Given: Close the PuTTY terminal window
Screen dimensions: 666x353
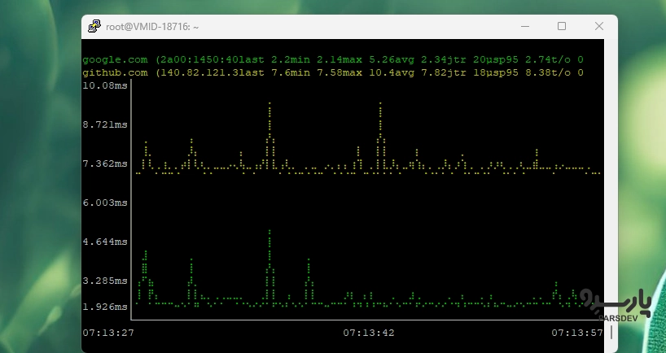Looking at the screenshot, I should pyautogui.click(x=599, y=27).
